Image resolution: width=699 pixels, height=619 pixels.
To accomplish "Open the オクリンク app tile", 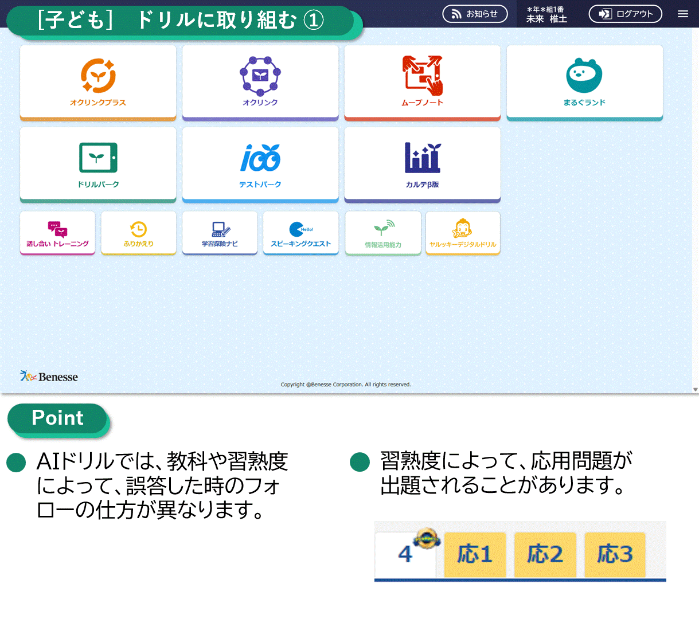I will point(260,83).
